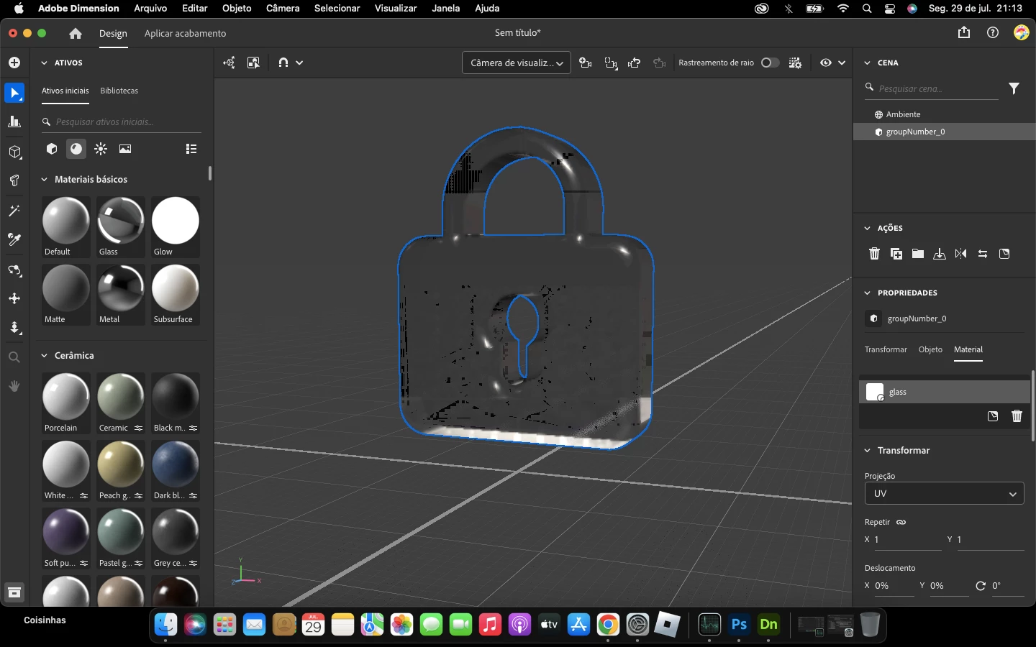The height and width of the screenshot is (647, 1036).
Task: Pick the Hand tool
Action: [14, 386]
